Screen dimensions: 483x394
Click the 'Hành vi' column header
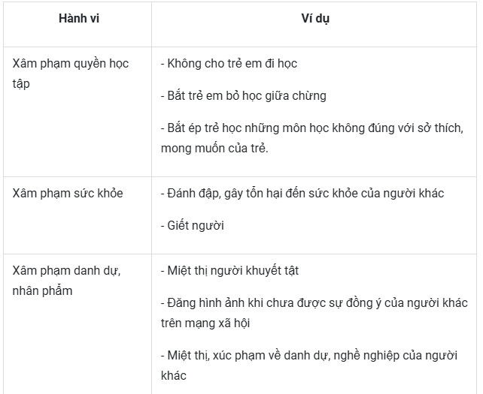(79, 19)
